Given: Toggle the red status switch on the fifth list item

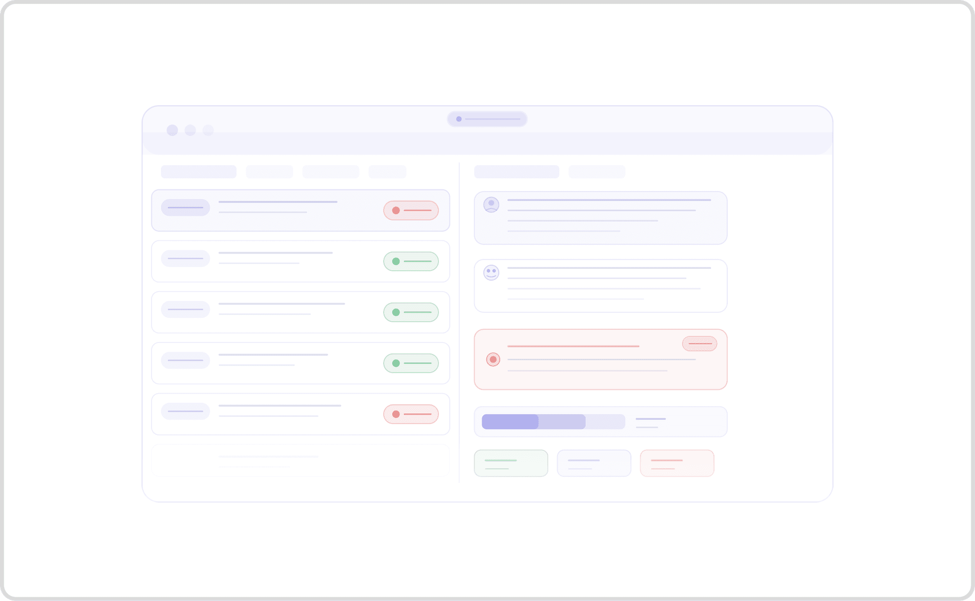Looking at the screenshot, I should pyautogui.click(x=411, y=414).
